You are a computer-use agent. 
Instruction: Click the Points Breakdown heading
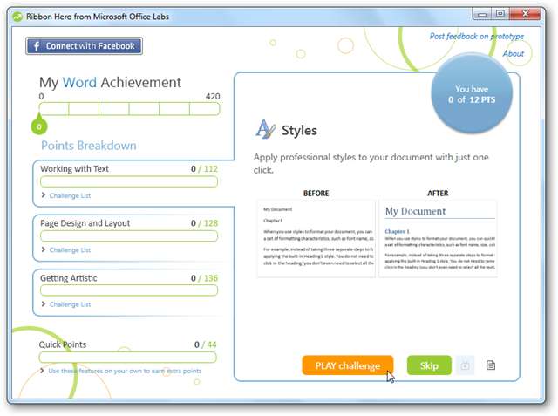pos(89,145)
